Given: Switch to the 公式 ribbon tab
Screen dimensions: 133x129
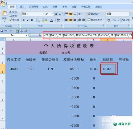Looking at the screenshot, I should pos(45,7).
